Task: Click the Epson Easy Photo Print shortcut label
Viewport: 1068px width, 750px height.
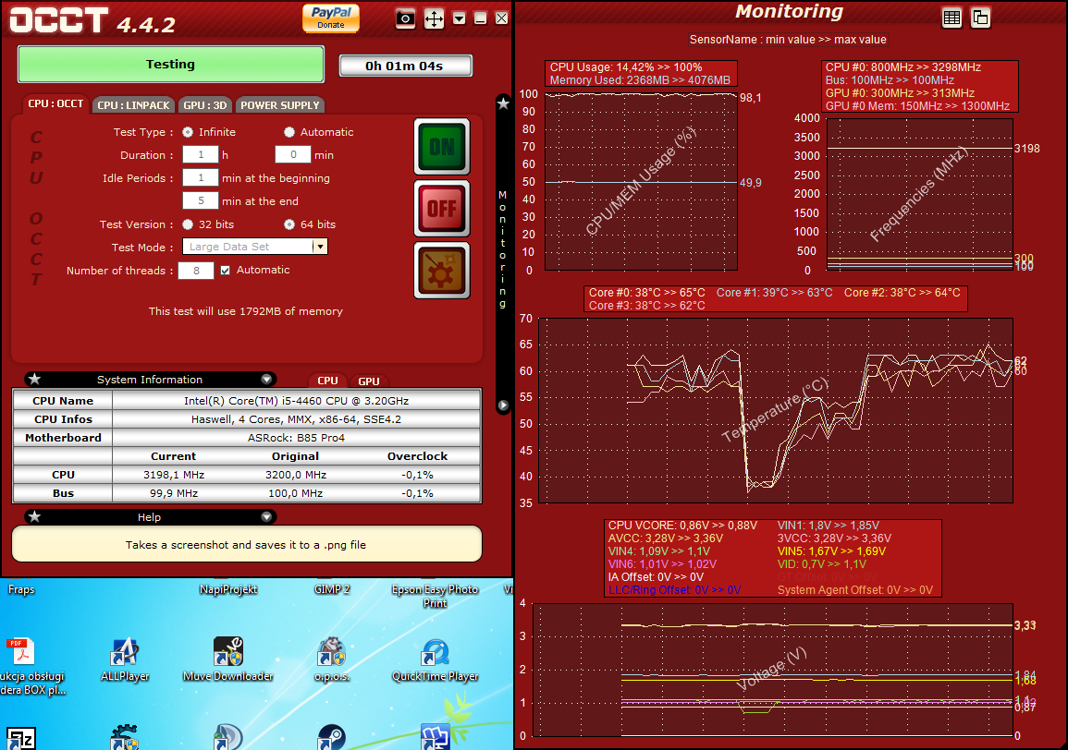Action: [x=436, y=596]
